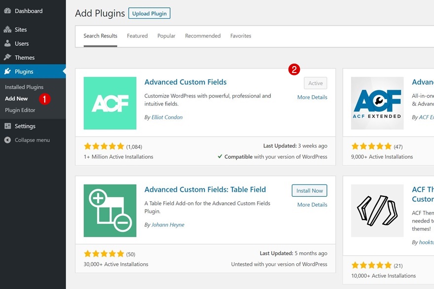Click the Sites house icon
The height and width of the screenshot is (289, 434).
(x=7, y=30)
